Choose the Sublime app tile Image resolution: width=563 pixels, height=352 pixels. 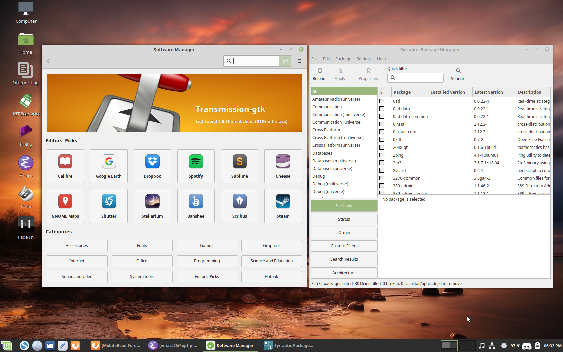click(240, 166)
